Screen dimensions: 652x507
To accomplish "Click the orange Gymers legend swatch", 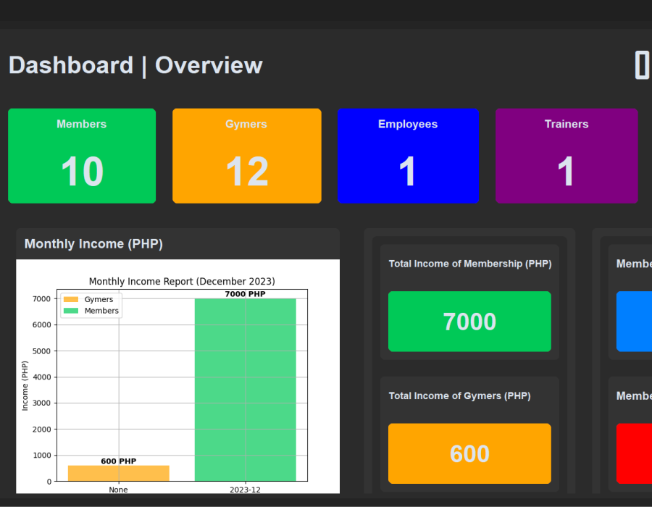I will (70, 299).
